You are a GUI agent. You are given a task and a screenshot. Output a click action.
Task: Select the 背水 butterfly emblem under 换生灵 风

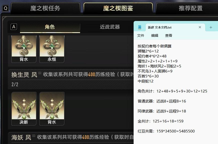[x=52, y=108]
